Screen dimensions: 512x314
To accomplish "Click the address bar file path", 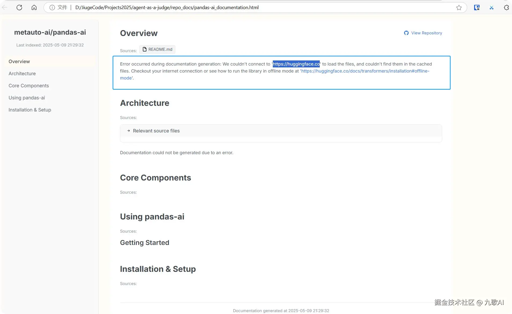I will [x=167, y=8].
